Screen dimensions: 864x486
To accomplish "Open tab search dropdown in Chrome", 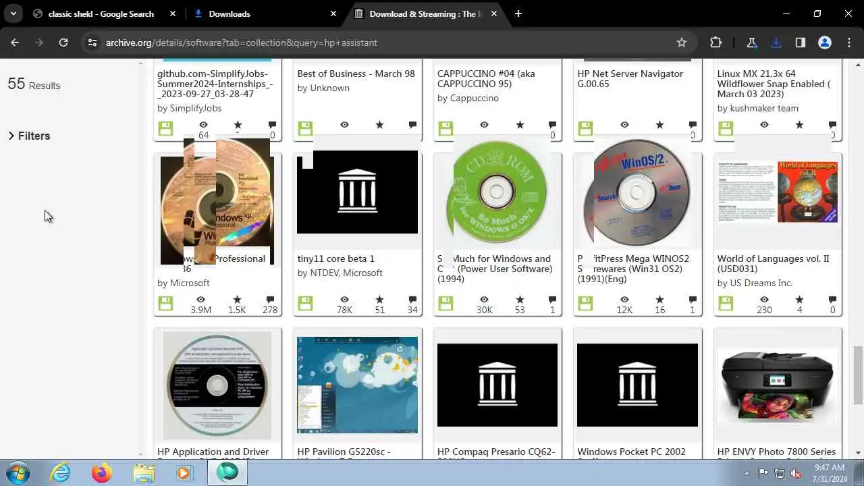I will click(13, 13).
